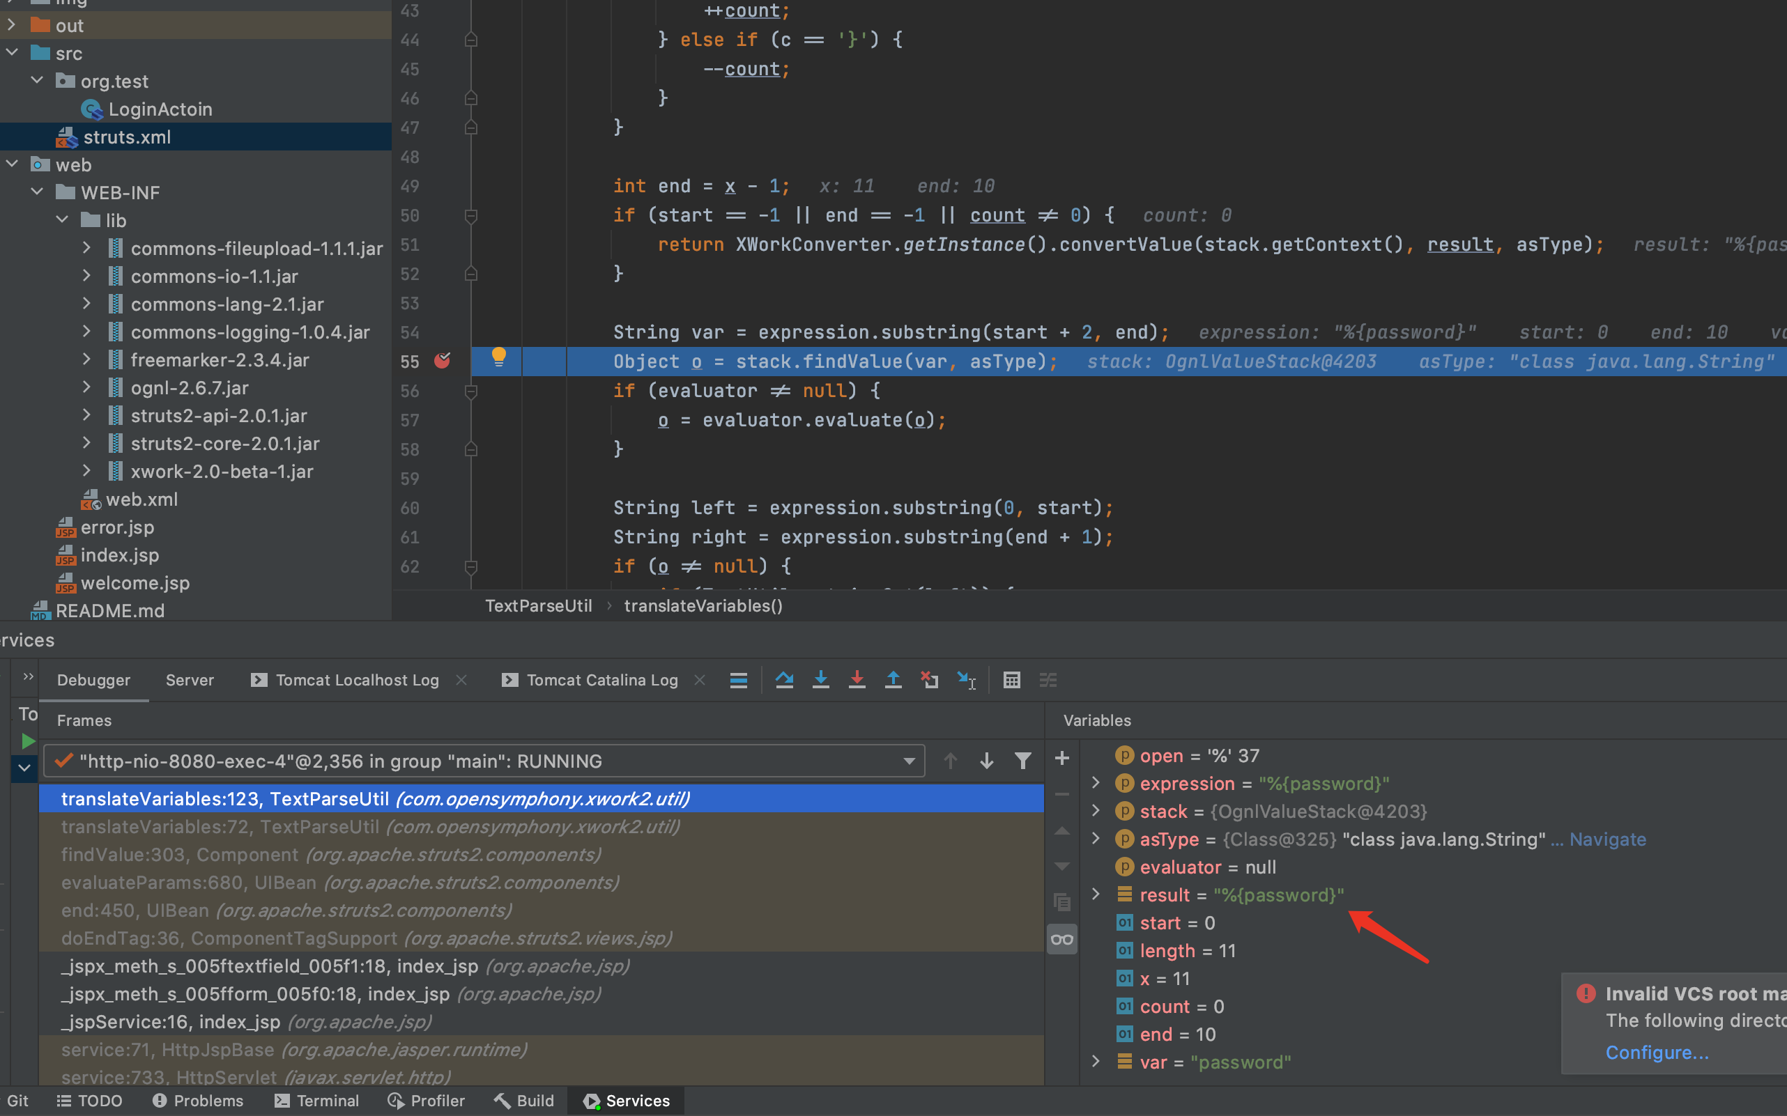Expand ognl-2.6.7.jar library
The height and width of the screenshot is (1116, 1787).
coord(87,387)
